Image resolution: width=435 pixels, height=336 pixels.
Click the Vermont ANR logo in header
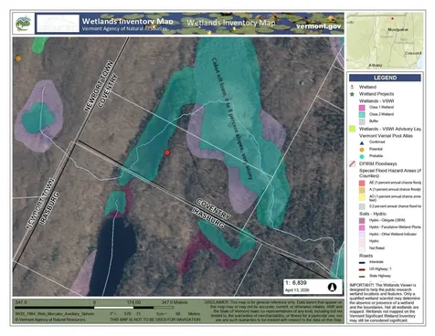(x=24, y=24)
